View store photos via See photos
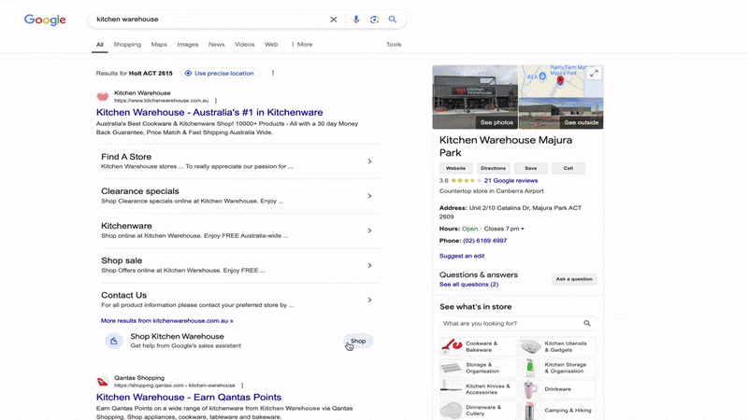748x420 pixels. (x=496, y=122)
